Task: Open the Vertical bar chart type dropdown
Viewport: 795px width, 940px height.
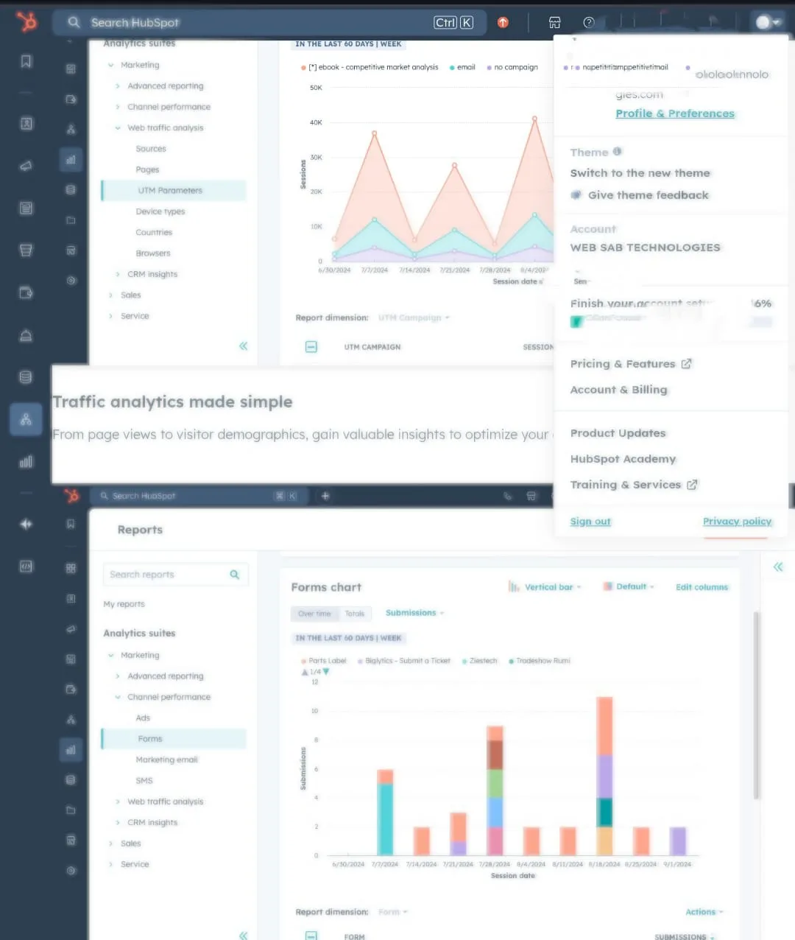Action: tap(545, 587)
